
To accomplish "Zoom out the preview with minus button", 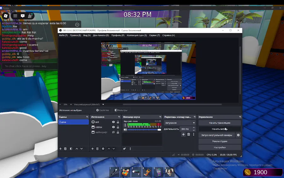I will (x=60, y=105).
